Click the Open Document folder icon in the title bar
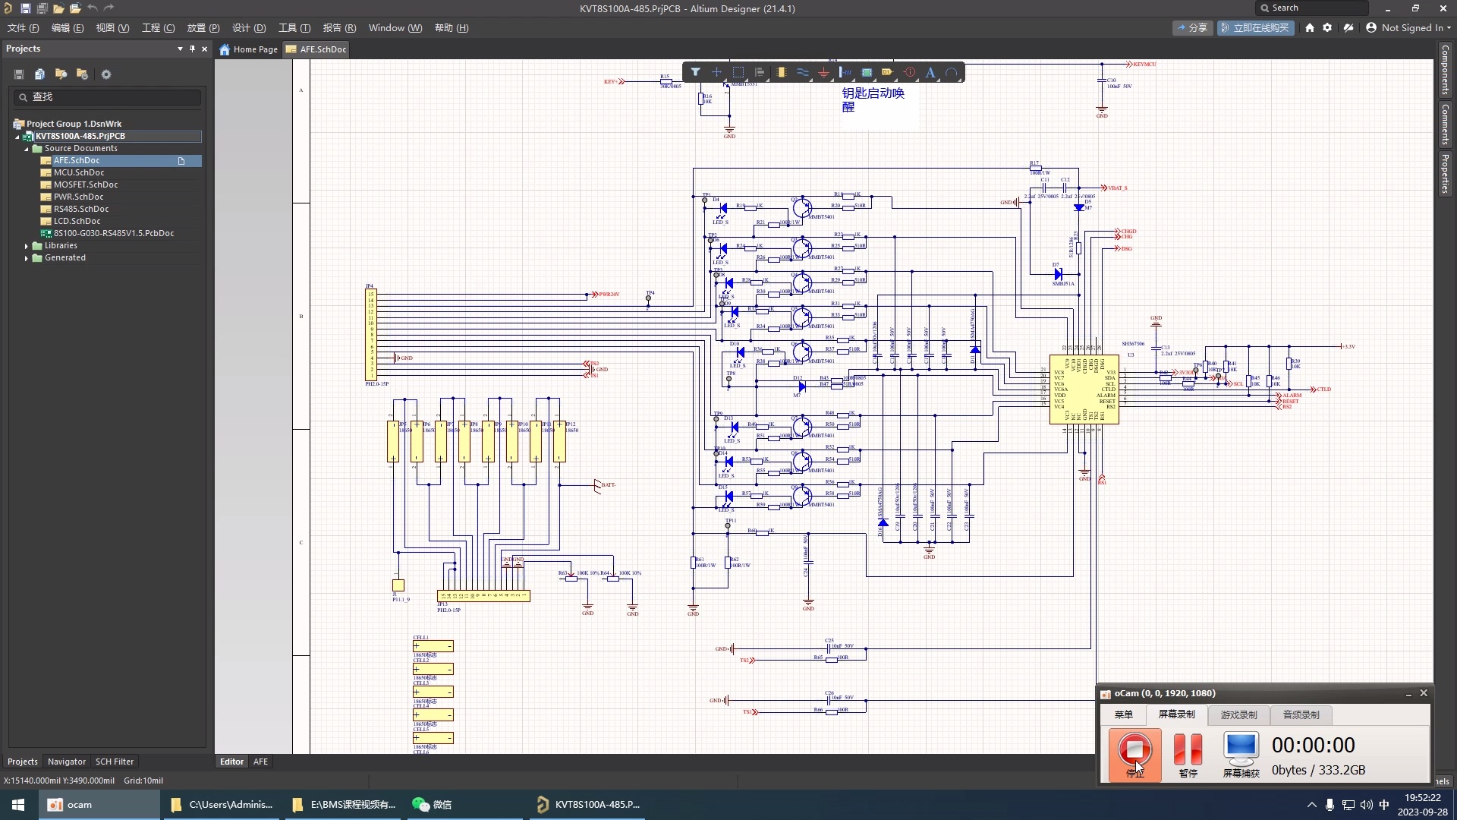Image resolution: width=1457 pixels, height=820 pixels. point(58,8)
